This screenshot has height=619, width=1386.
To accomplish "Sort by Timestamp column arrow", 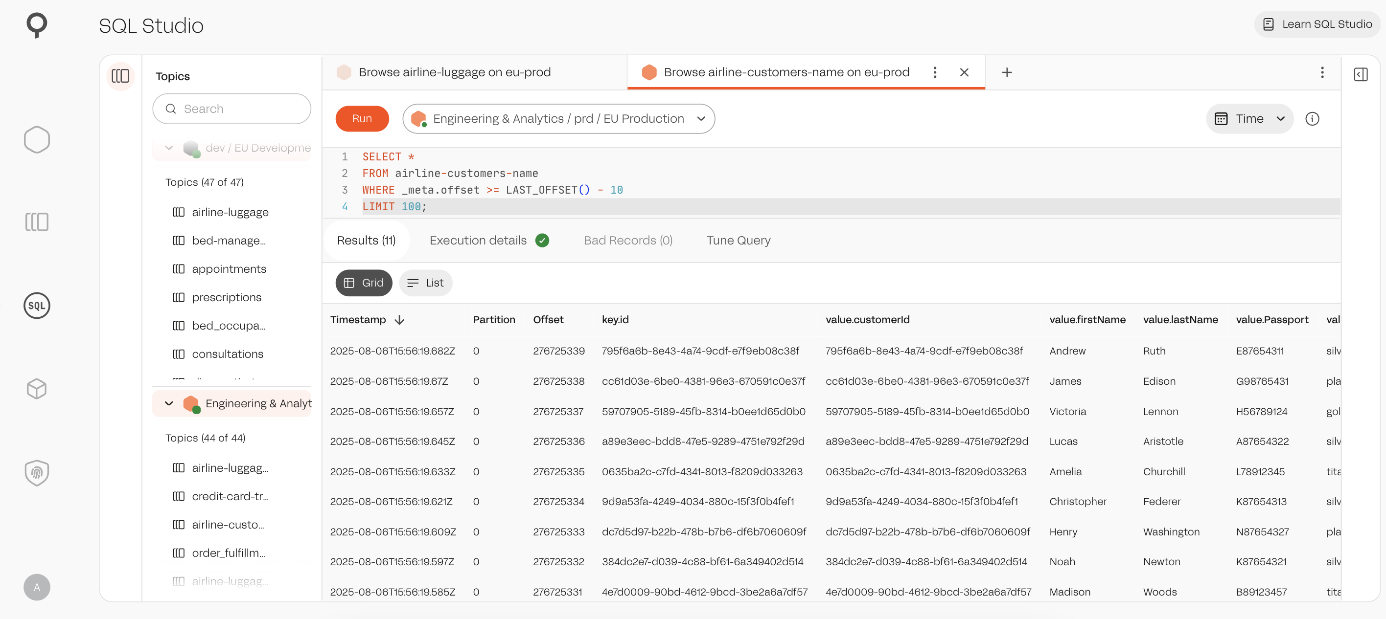I will (399, 320).
